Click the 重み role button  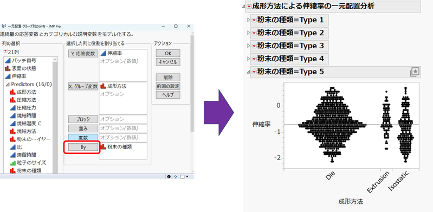point(83,129)
